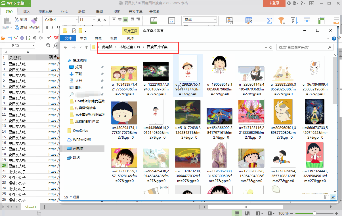Image resolution: width=342 pixels, height=216 pixels.
Task: Select normal view in WPS status bar
Action: coord(237,213)
